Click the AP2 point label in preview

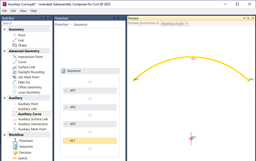click(251, 79)
